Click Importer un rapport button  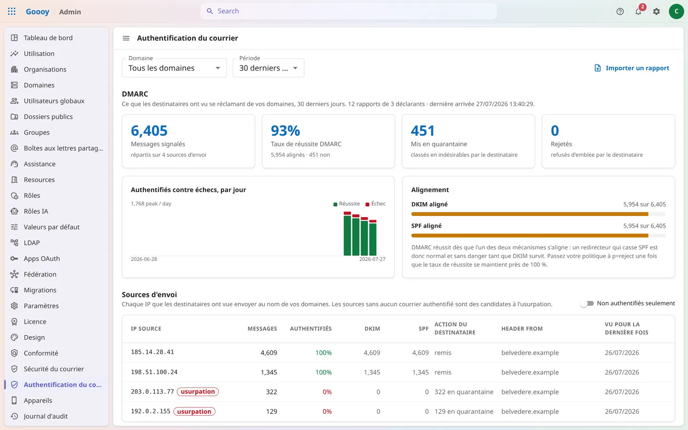pyautogui.click(x=632, y=68)
